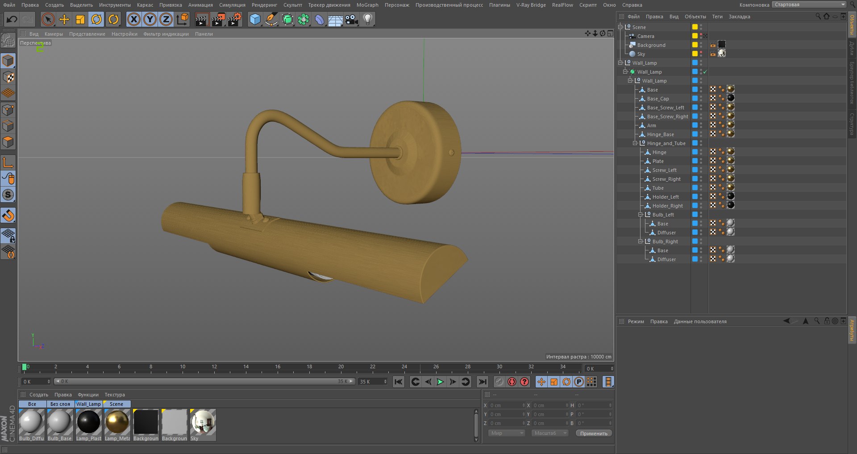Go to end of animation
Image resolution: width=857 pixels, height=454 pixels.
click(483, 382)
